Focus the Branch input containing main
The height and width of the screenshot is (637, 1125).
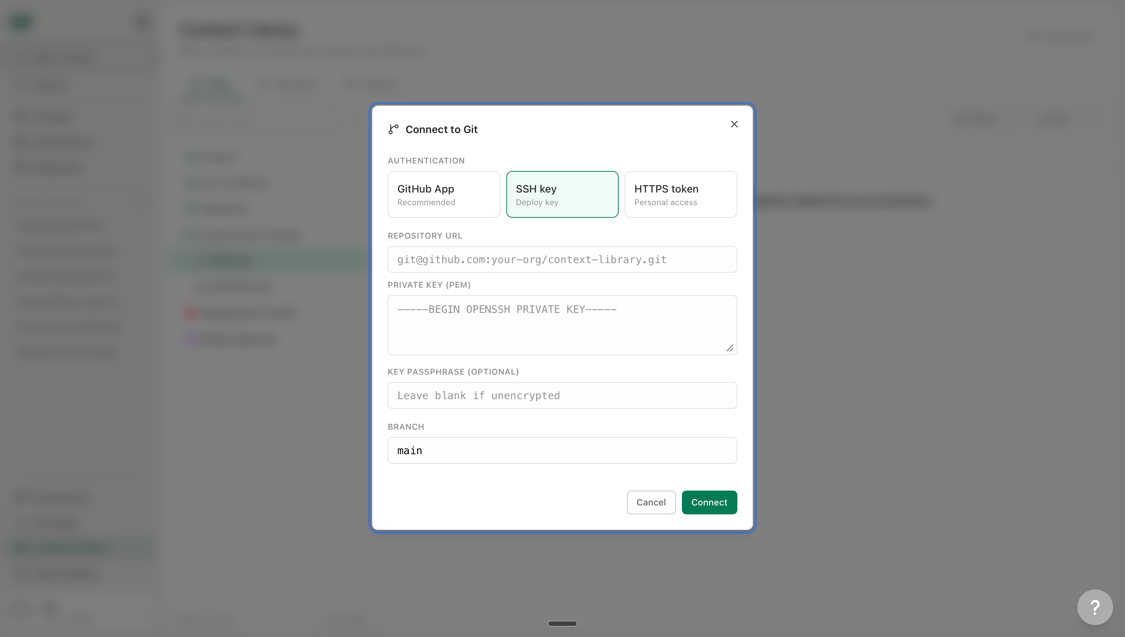coord(562,451)
